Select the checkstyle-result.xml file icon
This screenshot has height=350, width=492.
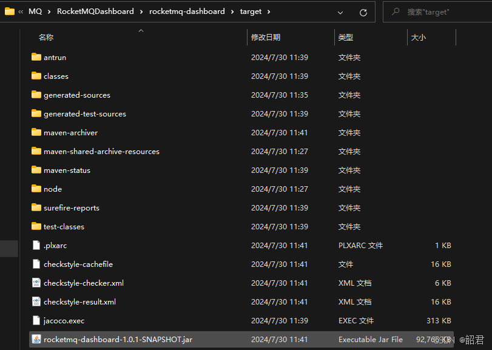click(36, 301)
